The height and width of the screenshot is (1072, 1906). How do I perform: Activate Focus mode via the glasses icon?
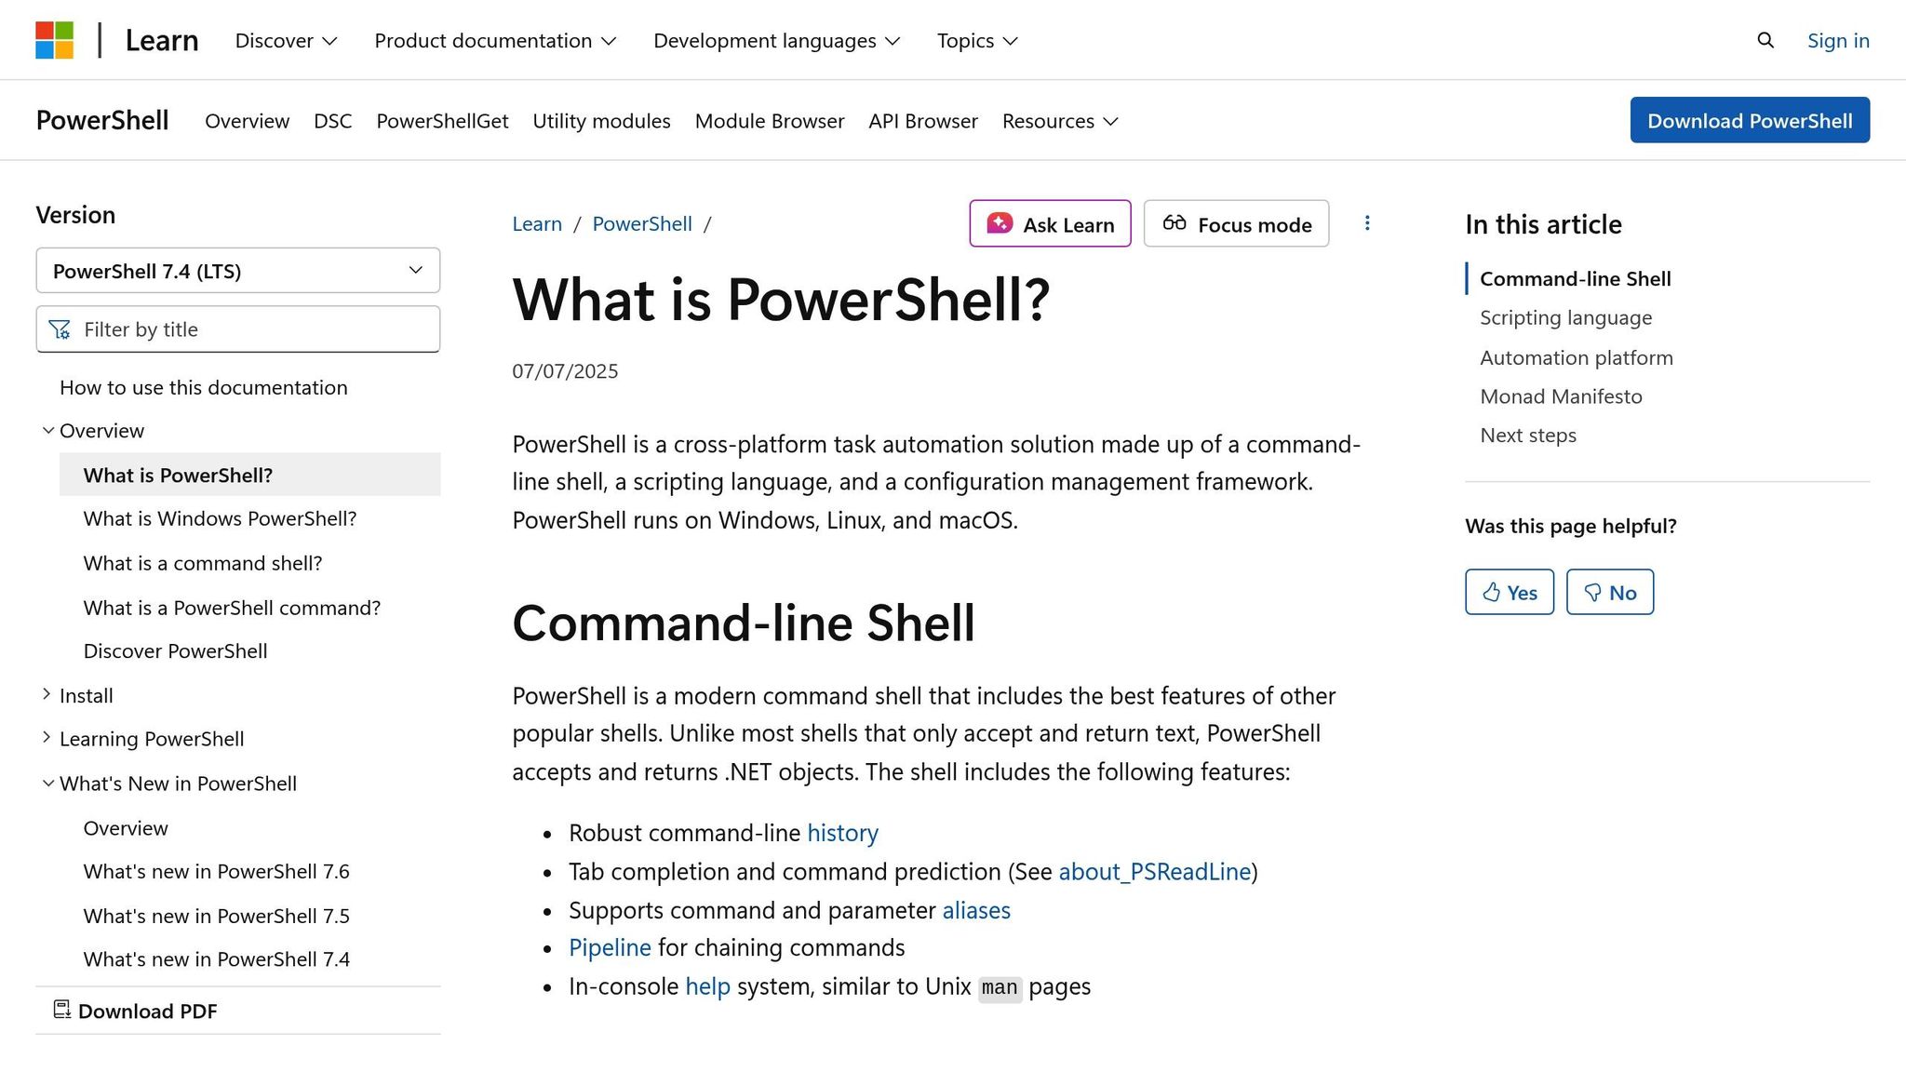(1174, 223)
